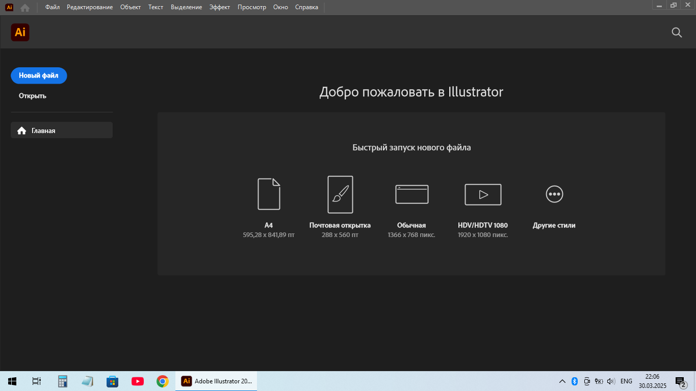Open the Выделение menu

point(187,7)
